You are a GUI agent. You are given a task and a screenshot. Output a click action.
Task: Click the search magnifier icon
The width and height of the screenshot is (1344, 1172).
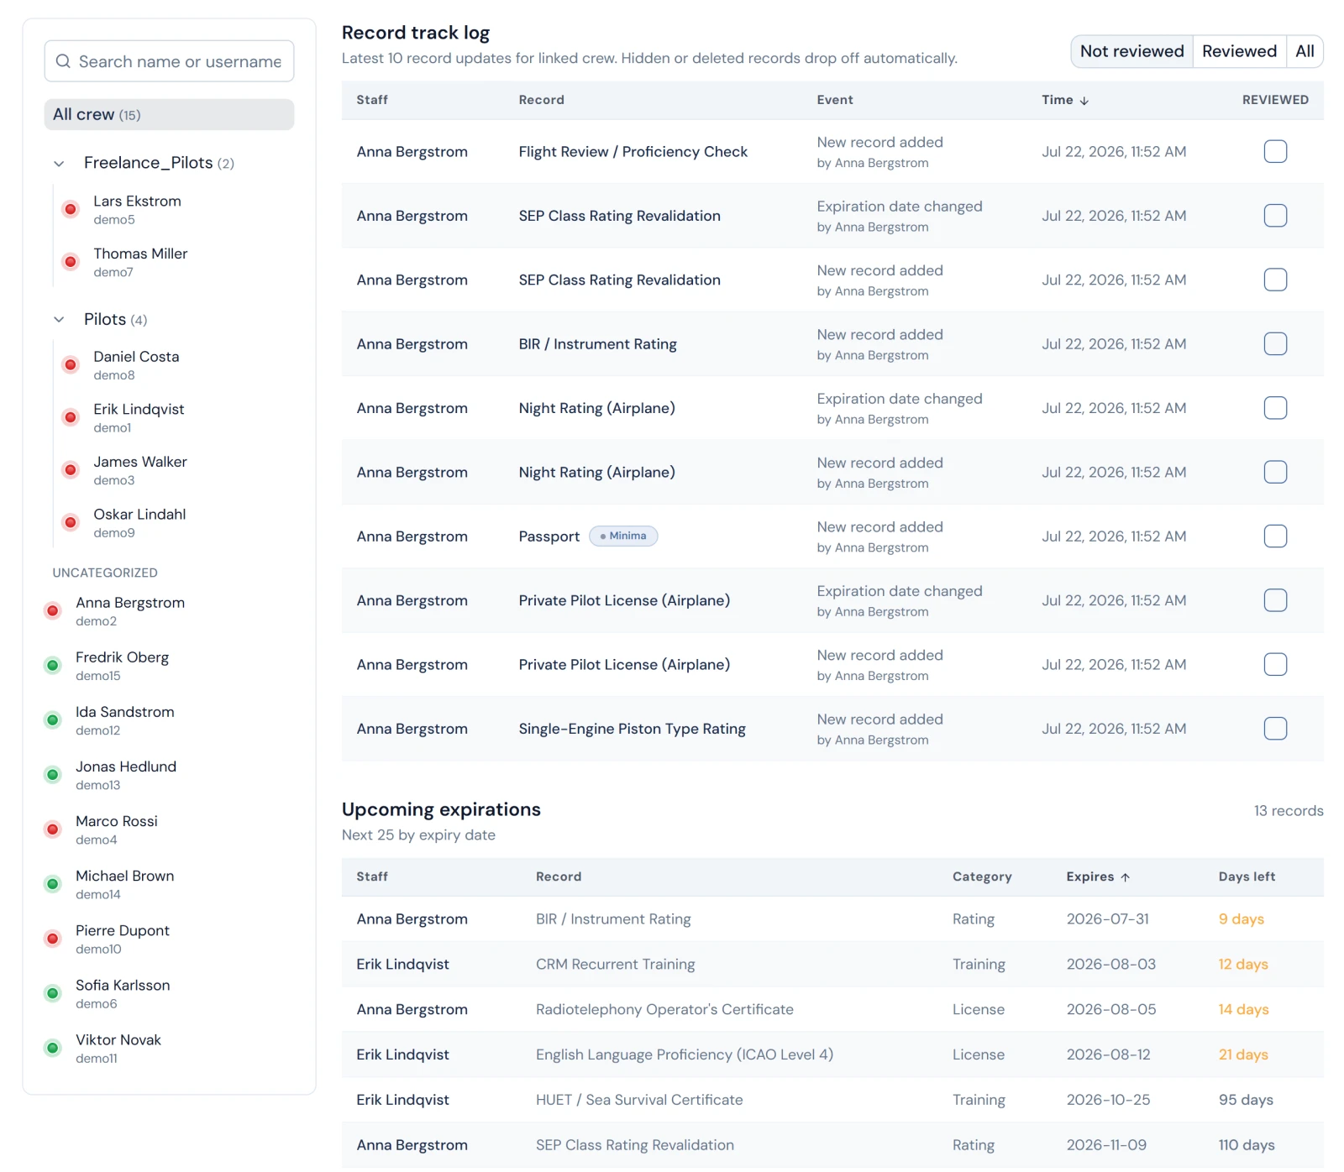point(63,61)
